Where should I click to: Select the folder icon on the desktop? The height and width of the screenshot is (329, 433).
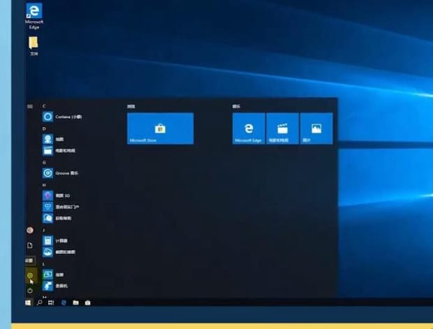coord(34,45)
